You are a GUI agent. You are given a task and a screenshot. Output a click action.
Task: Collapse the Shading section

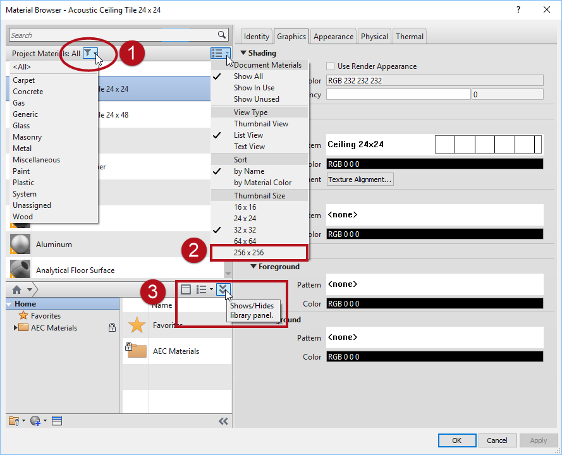[244, 53]
